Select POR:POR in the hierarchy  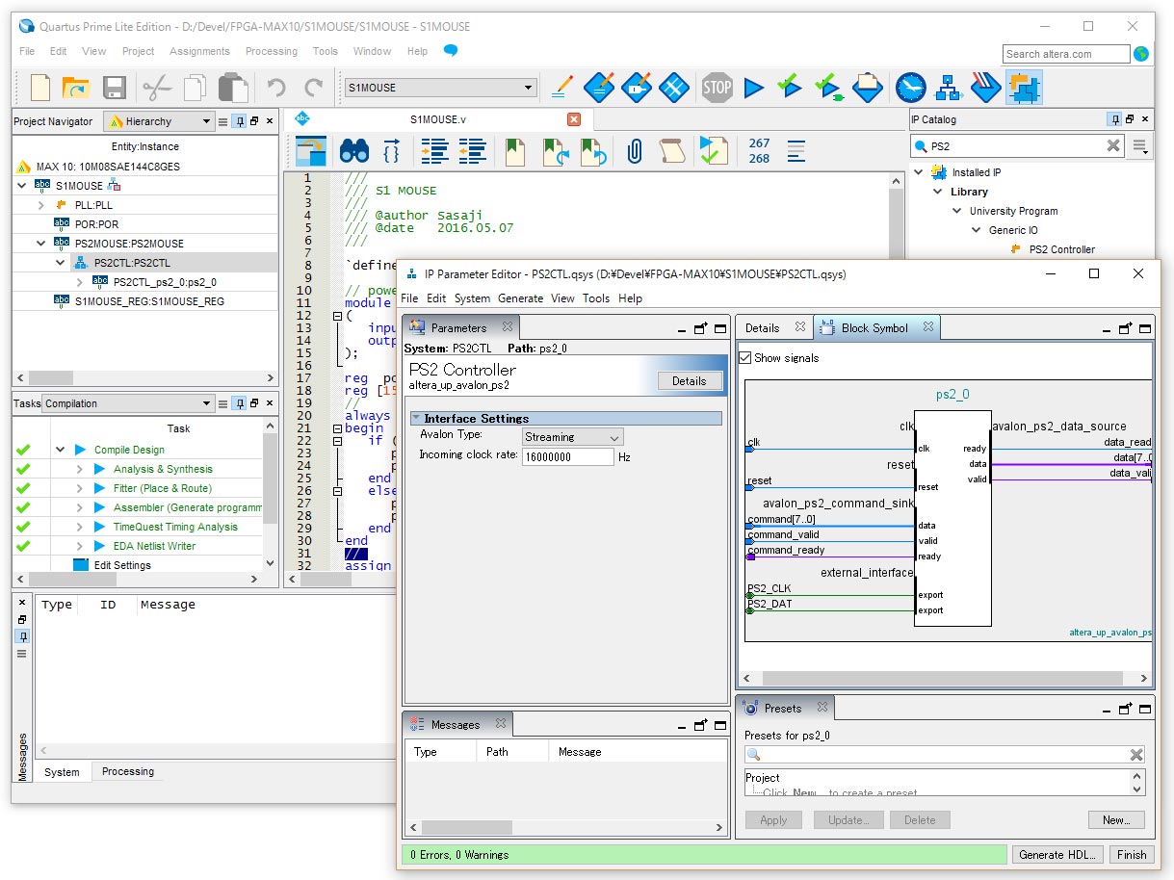click(96, 224)
